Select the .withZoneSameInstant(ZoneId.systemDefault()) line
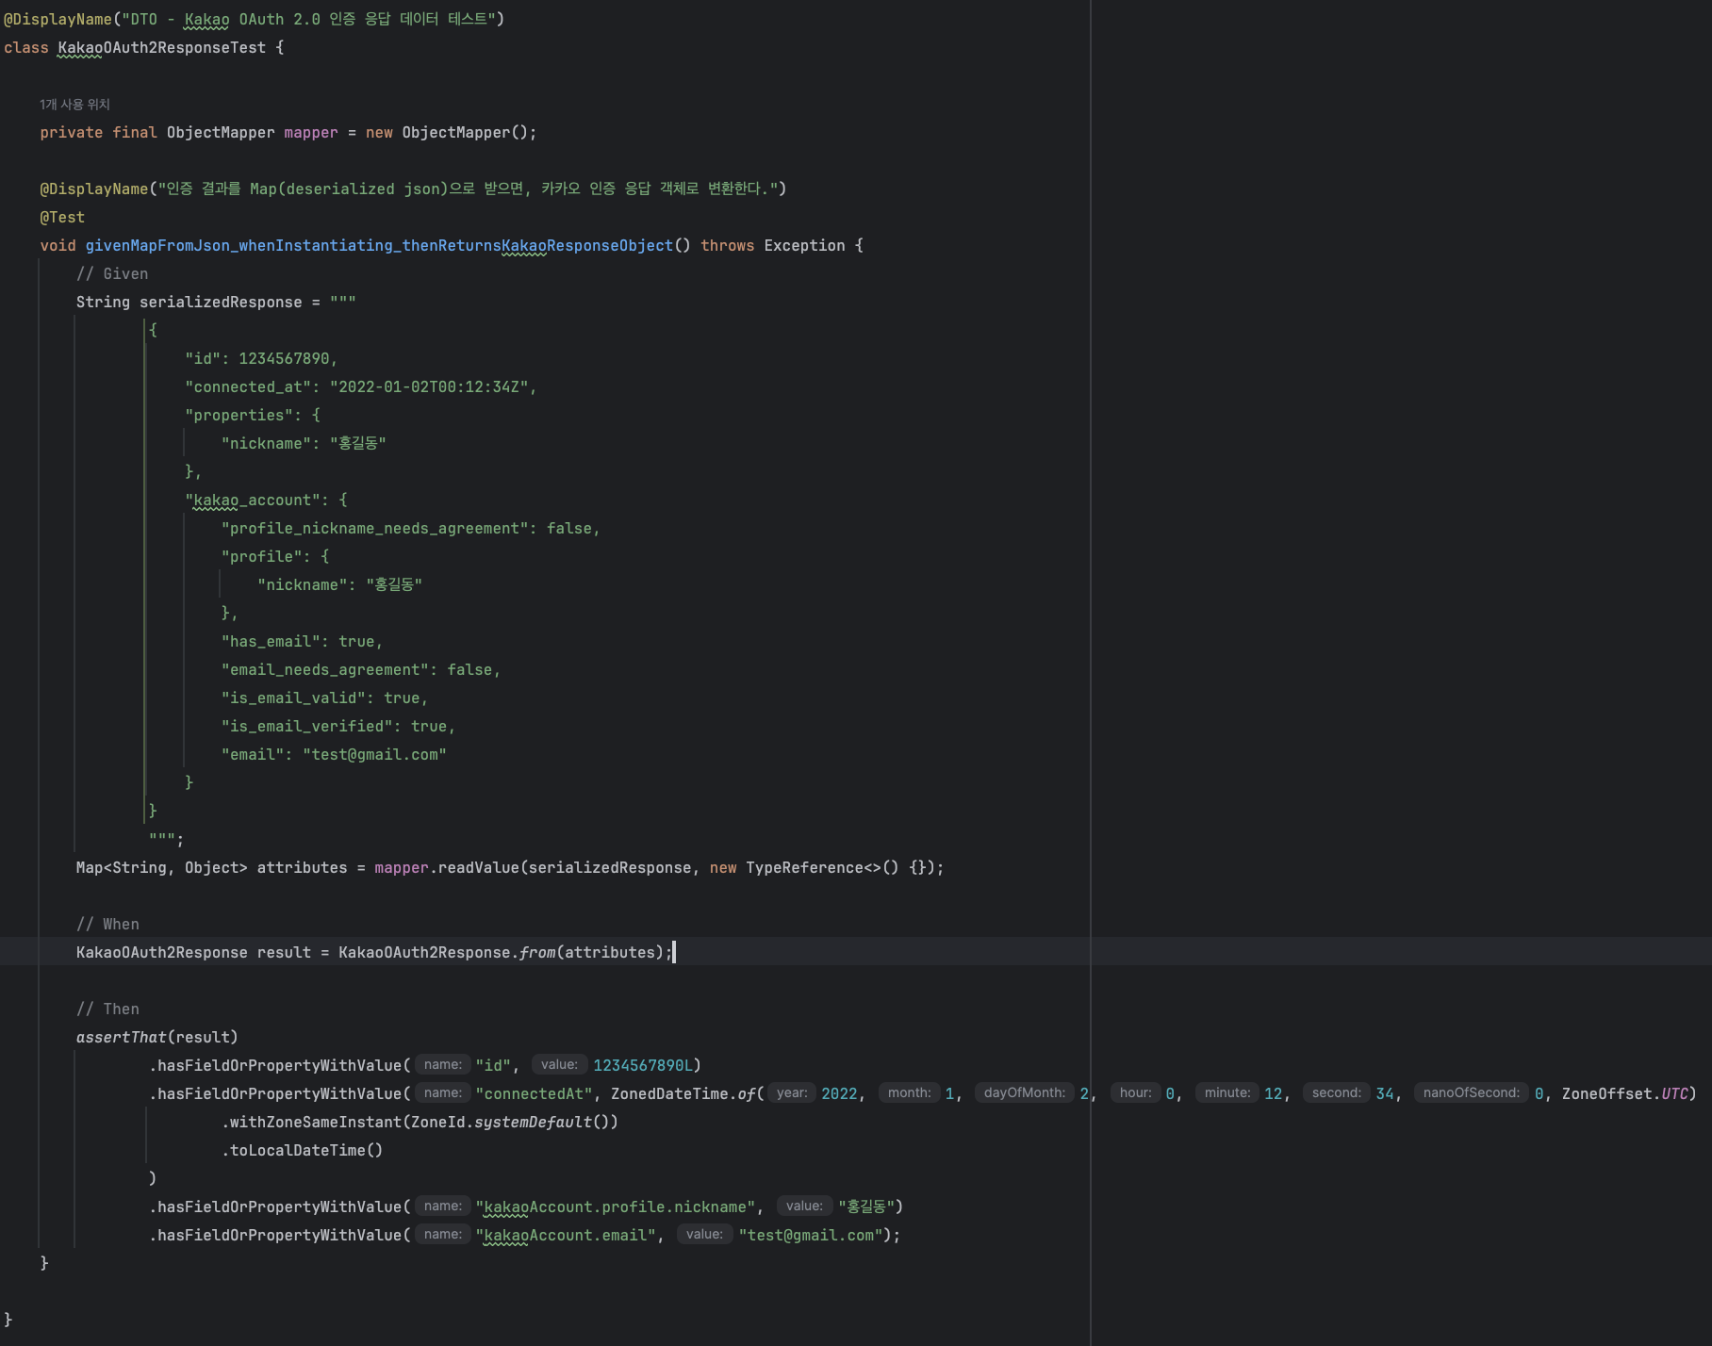This screenshot has width=1712, height=1346. pos(420,1123)
